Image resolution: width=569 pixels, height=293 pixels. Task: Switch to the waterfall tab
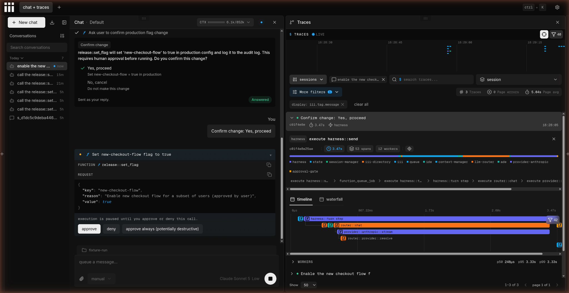tap(331, 199)
